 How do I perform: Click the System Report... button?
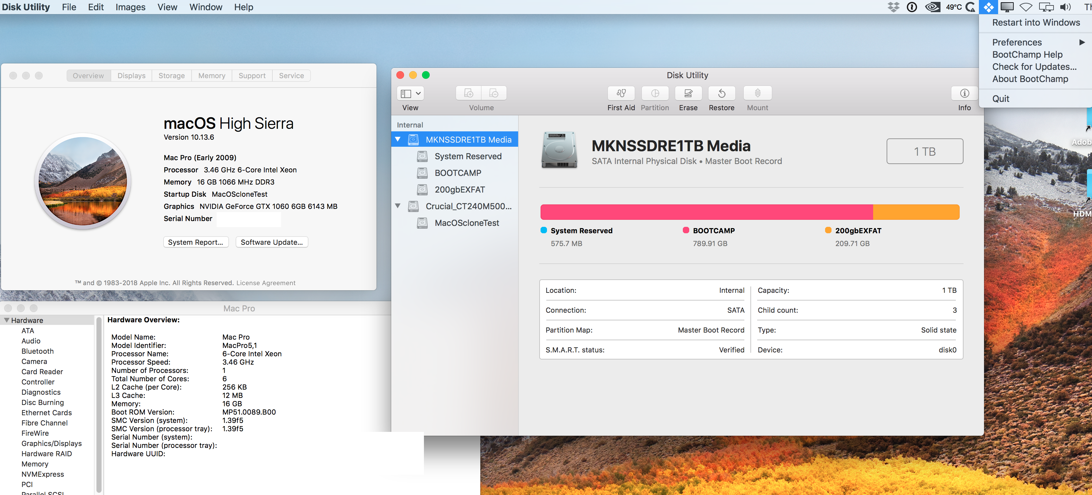(195, 242)
